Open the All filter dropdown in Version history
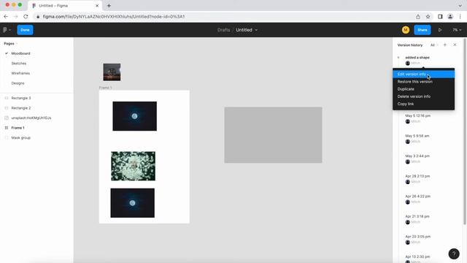 [434, 45]
